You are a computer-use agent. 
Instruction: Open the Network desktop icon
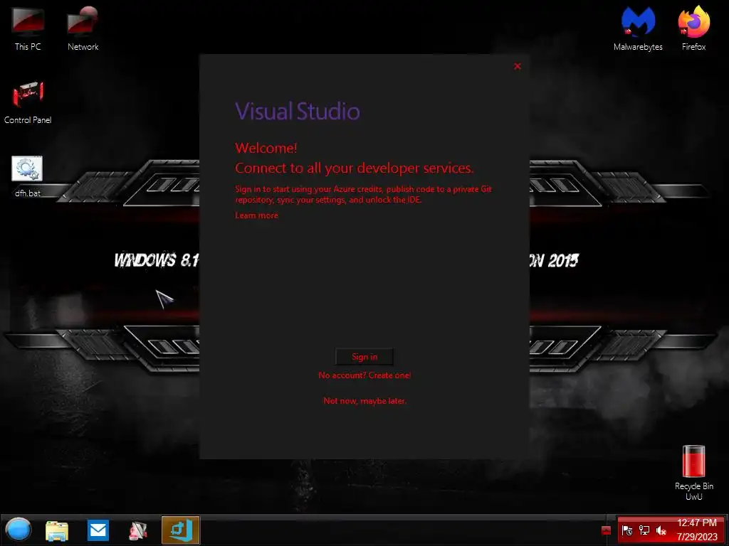click(x=83, y=28)
